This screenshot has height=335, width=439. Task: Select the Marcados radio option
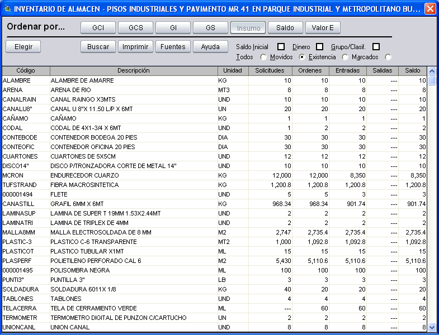pyautogui.click(x=388, y=57)
